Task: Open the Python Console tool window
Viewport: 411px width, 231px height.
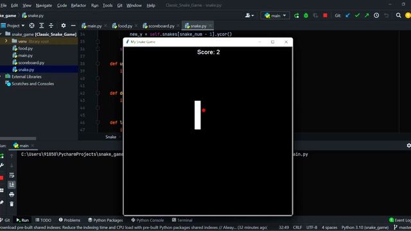Action: [x=147, y=220]
